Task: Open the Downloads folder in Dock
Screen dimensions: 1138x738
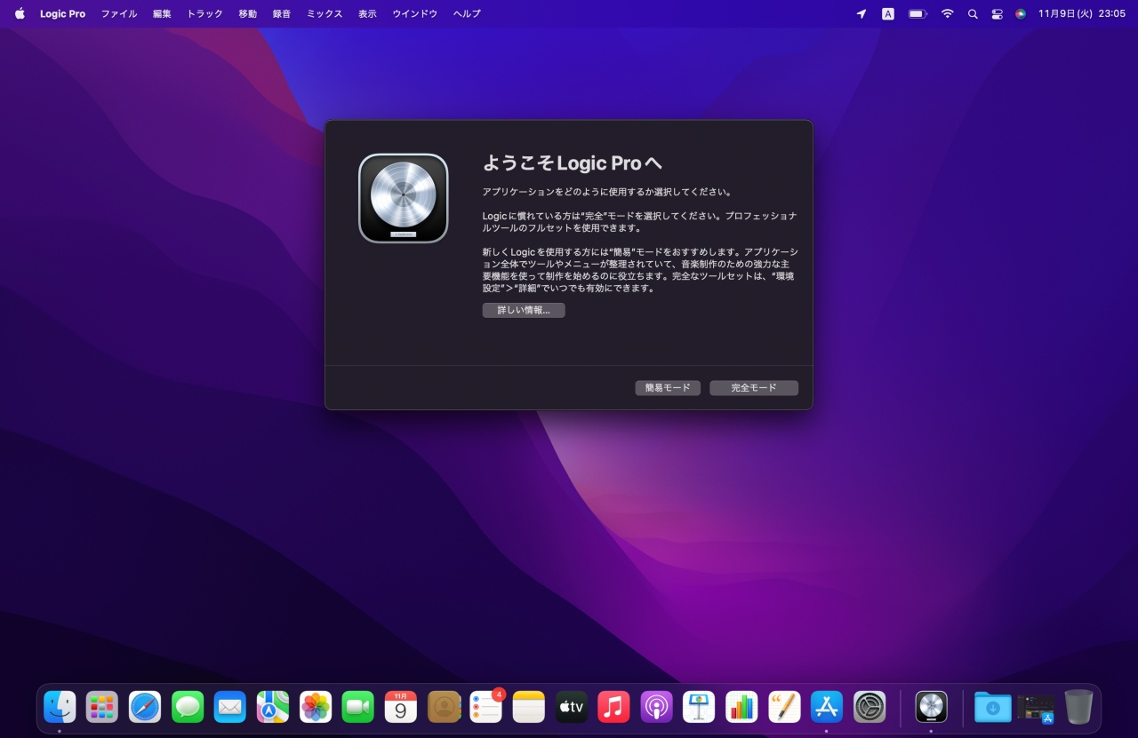Action: (993, 707)
